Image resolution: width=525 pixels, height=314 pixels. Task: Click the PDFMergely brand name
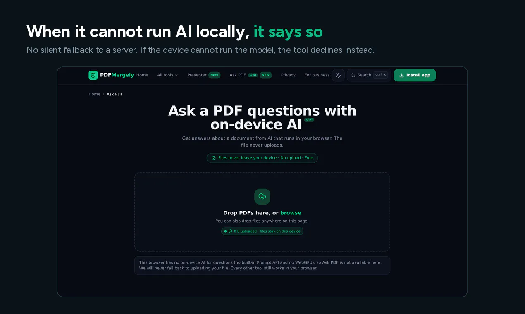(117, 75)
